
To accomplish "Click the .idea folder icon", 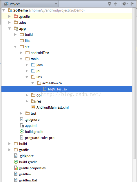I will 16,22.
